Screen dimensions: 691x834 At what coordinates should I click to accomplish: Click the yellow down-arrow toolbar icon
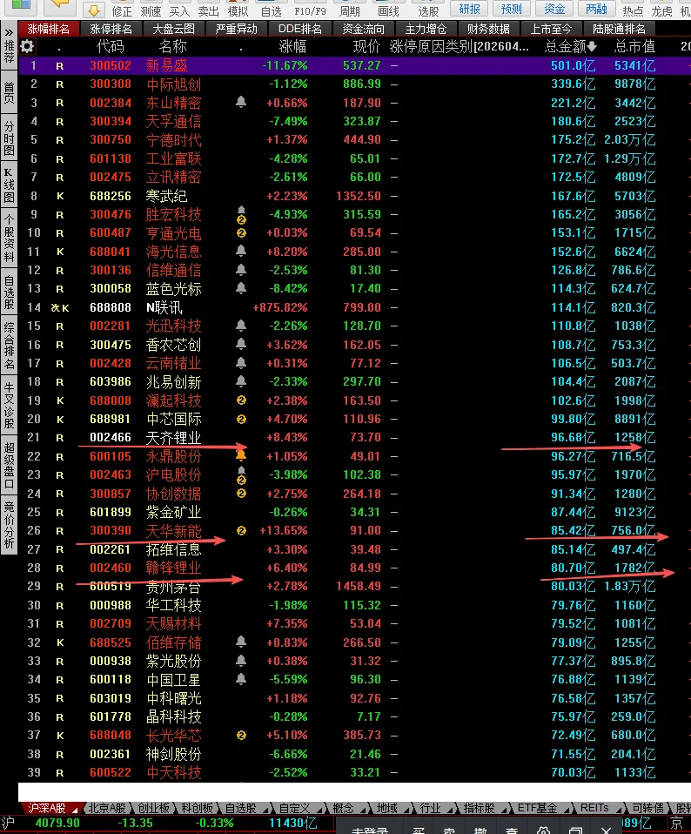point(94,9)
